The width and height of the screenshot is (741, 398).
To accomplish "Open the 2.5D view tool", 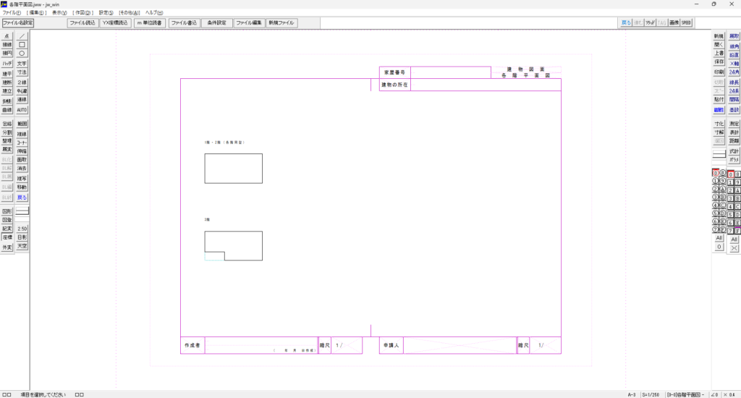I will (22, 229).
